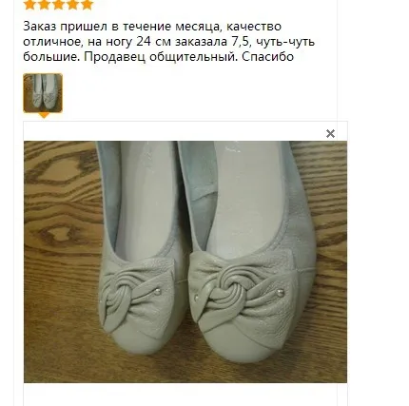Click the dark wood knot in the photo

point(61,234)
